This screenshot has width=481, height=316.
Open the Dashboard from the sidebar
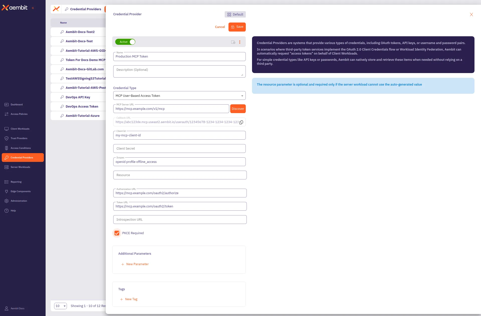click(x=16, y=105)
